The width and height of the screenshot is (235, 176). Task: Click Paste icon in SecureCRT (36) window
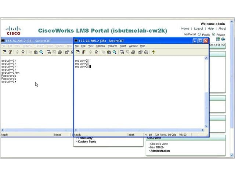tap(36, 52)
